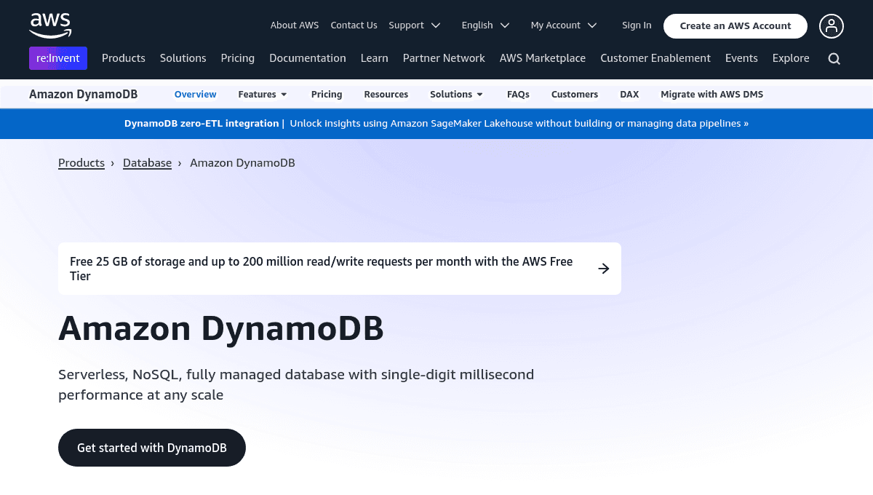Open the Database breadcrumb link
This screenshot has height=495, width=873.
pyautogui.click(x=147, y=162)
